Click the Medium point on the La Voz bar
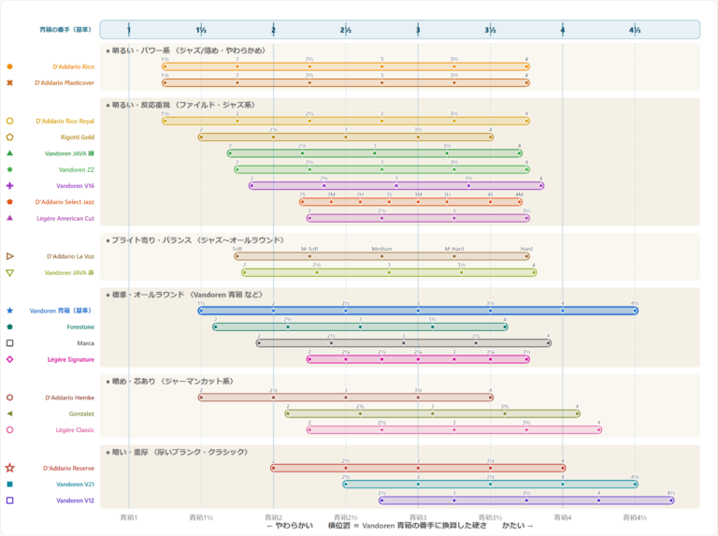Screen dimensions: 718x536 pyautogui.click(x=381, y=256)
